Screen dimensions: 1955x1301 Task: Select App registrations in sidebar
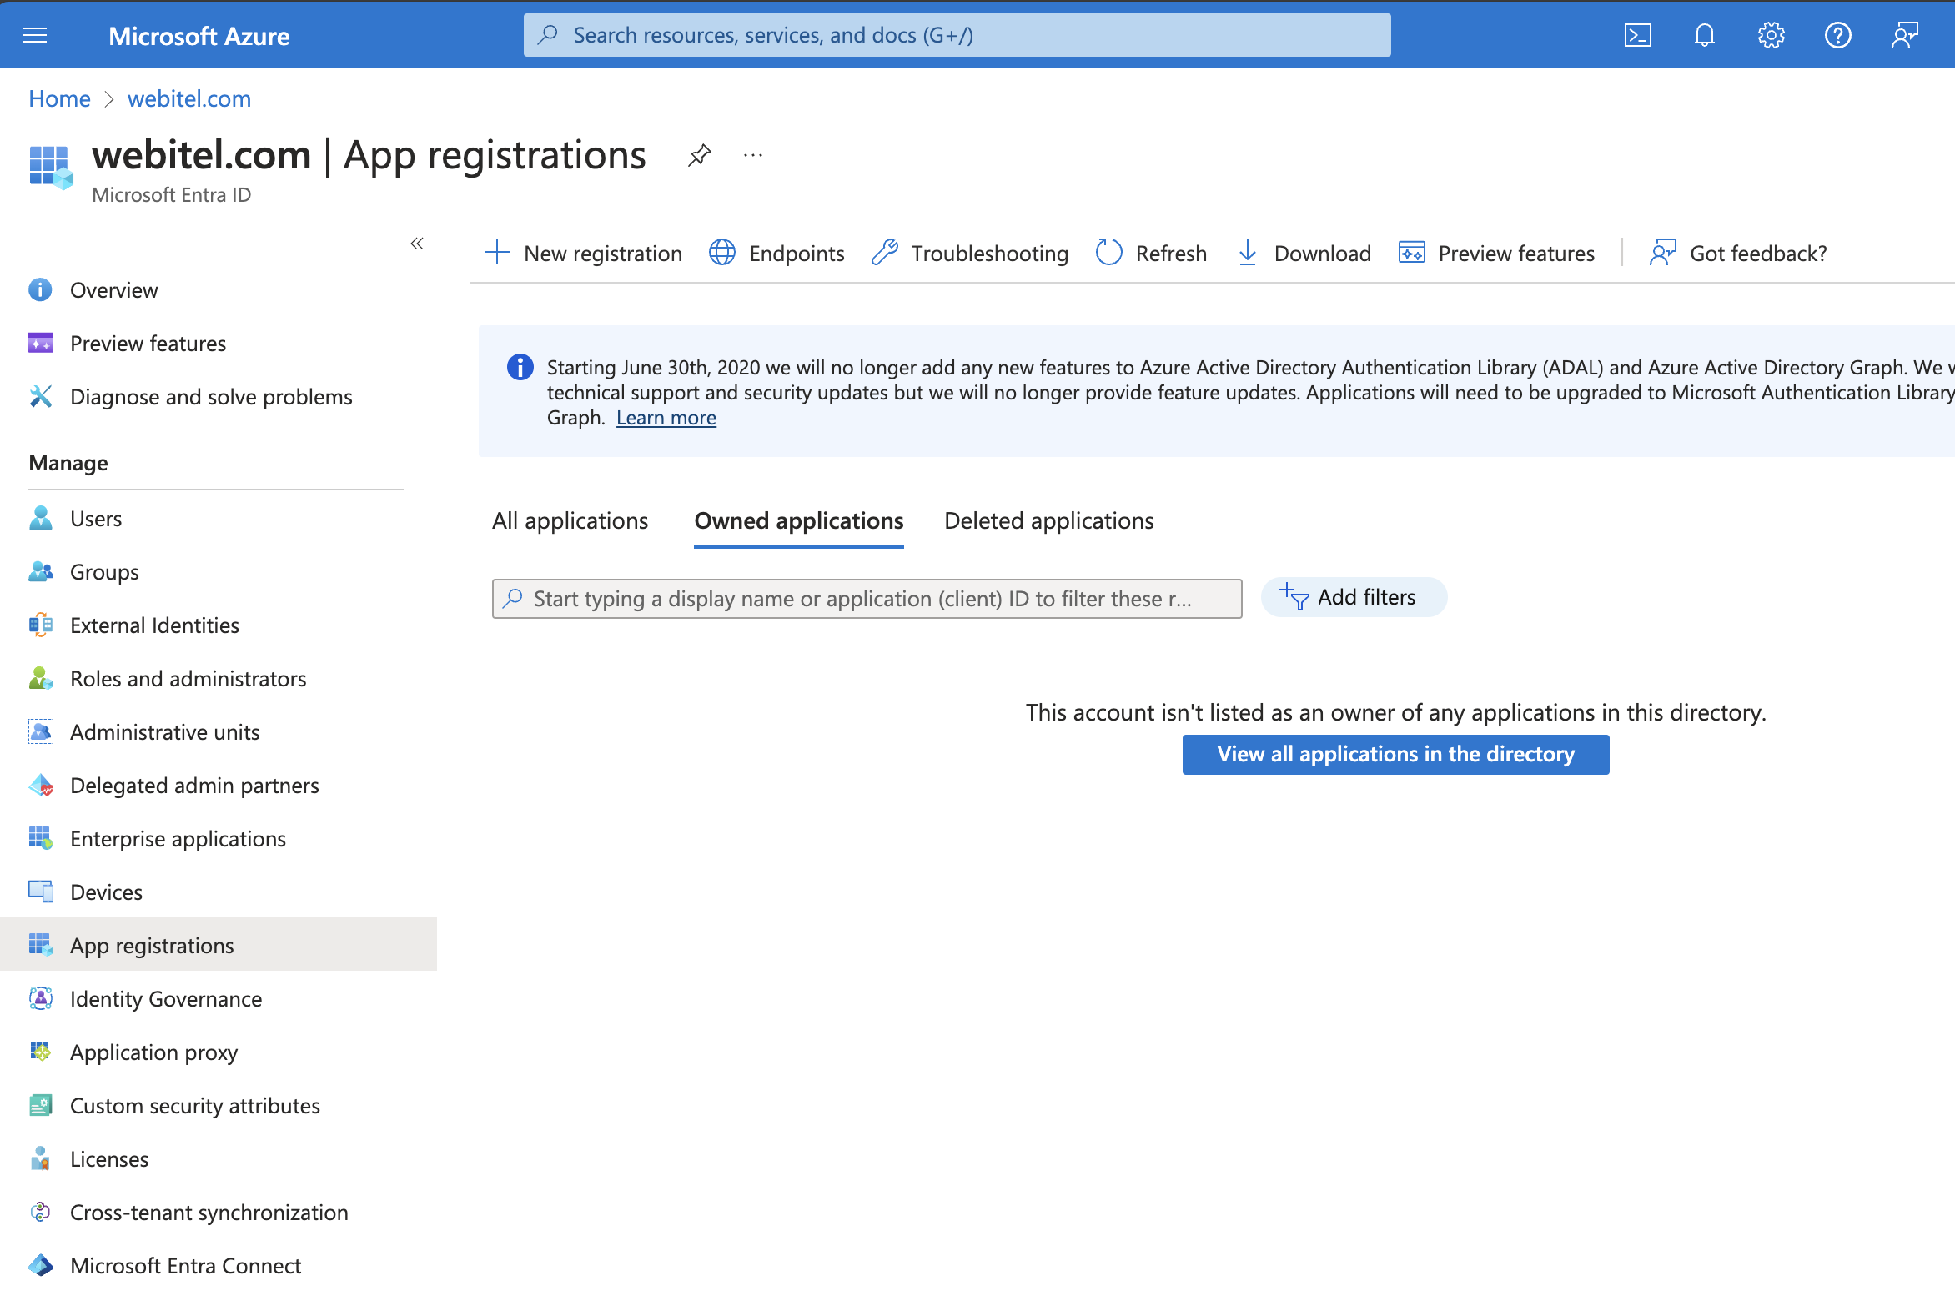pyautogui.click(x=219, y=946)
